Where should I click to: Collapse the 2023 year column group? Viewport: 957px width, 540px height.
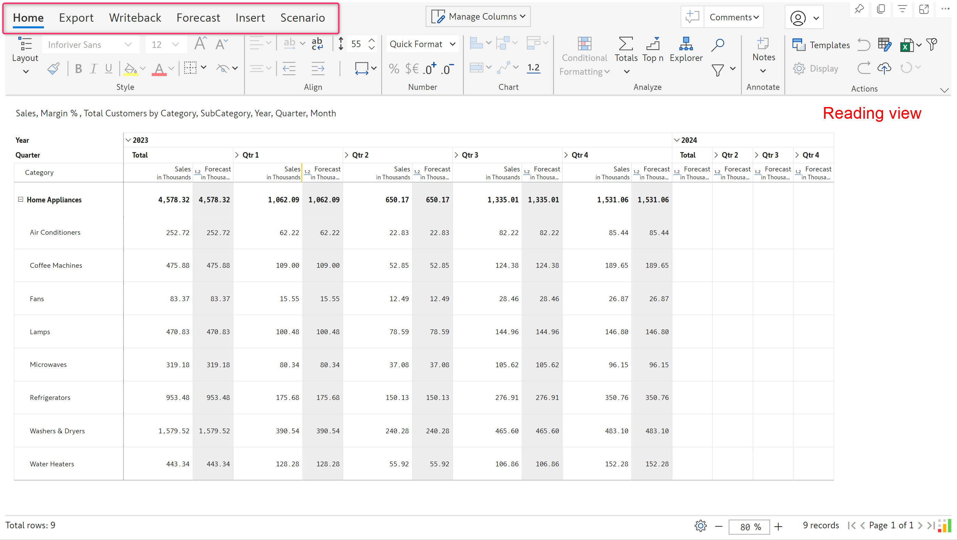(x=128, y=140)
